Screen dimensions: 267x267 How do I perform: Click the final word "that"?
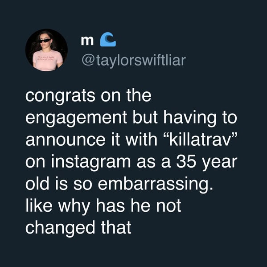coord(116,227)
